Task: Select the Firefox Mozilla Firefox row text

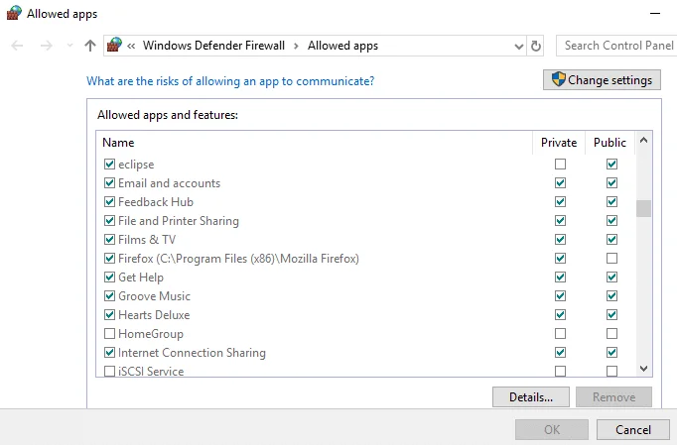Action: (238, 259)
